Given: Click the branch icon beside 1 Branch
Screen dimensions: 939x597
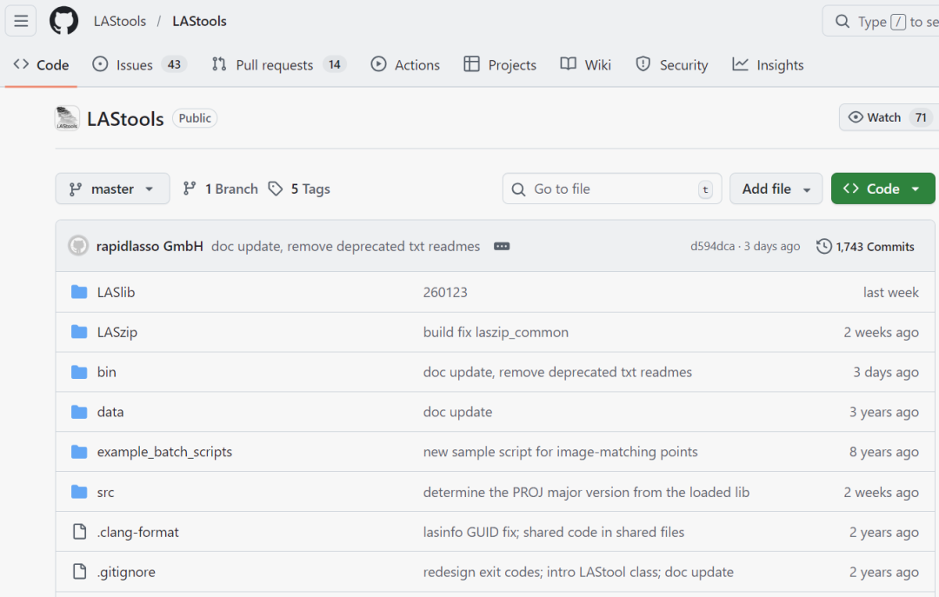Looking at the screenshot, I should pos(190,189).
